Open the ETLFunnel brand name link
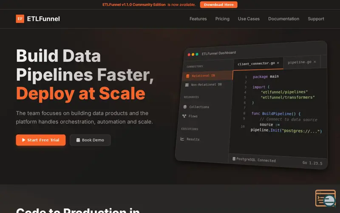 [x=43, y=19]
